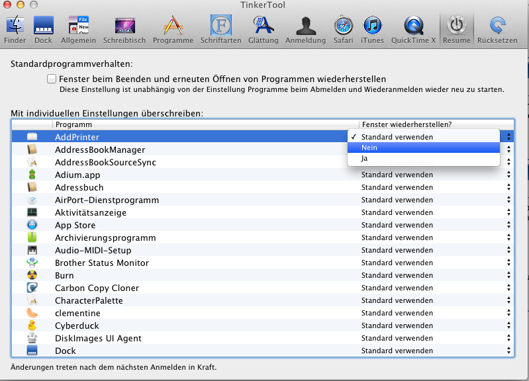The width and height of the screenshot is (529, 381).
Task: Click the Audio-MIDI-Setup keyboard icon
Action: click(32, 250)
